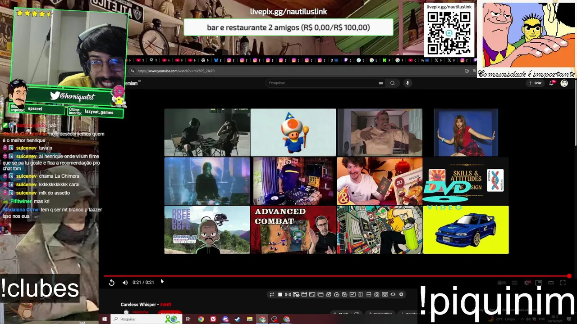
Task: Open the player settings gear with HD badge
Action: 527,283
